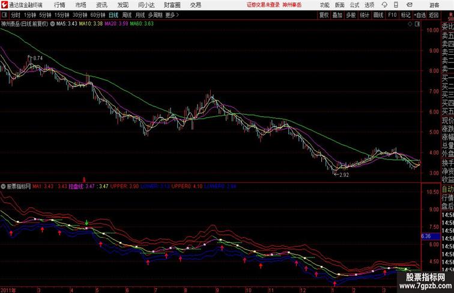The width and height of the screenshot is (454, 293).
Task: Expand the dropdown beside 股票指标网 indicator
Action: (3, 187)
